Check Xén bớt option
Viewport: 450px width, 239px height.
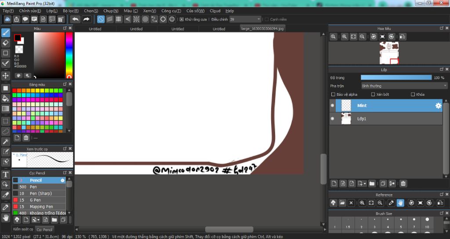coord(373,94)
